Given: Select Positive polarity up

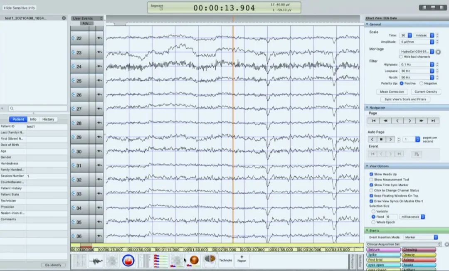Looking at the screenshot, I should (x=402, y=83).
